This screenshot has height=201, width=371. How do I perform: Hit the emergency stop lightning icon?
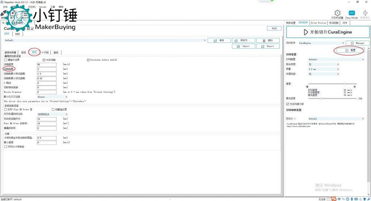[365, 13]
